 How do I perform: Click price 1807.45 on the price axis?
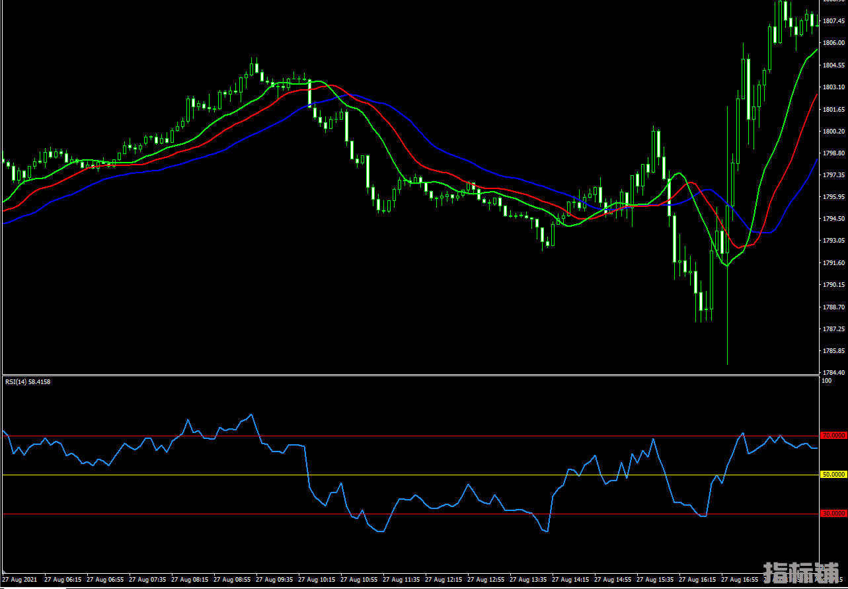coord(834,21)
